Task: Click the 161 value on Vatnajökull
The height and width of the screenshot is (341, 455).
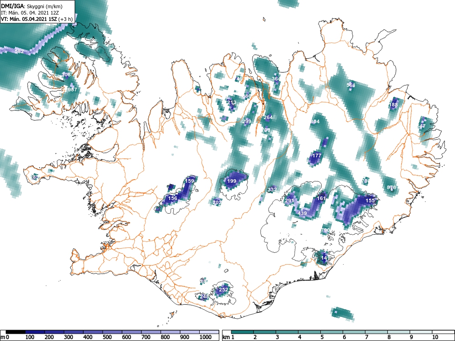Action: 321,198
